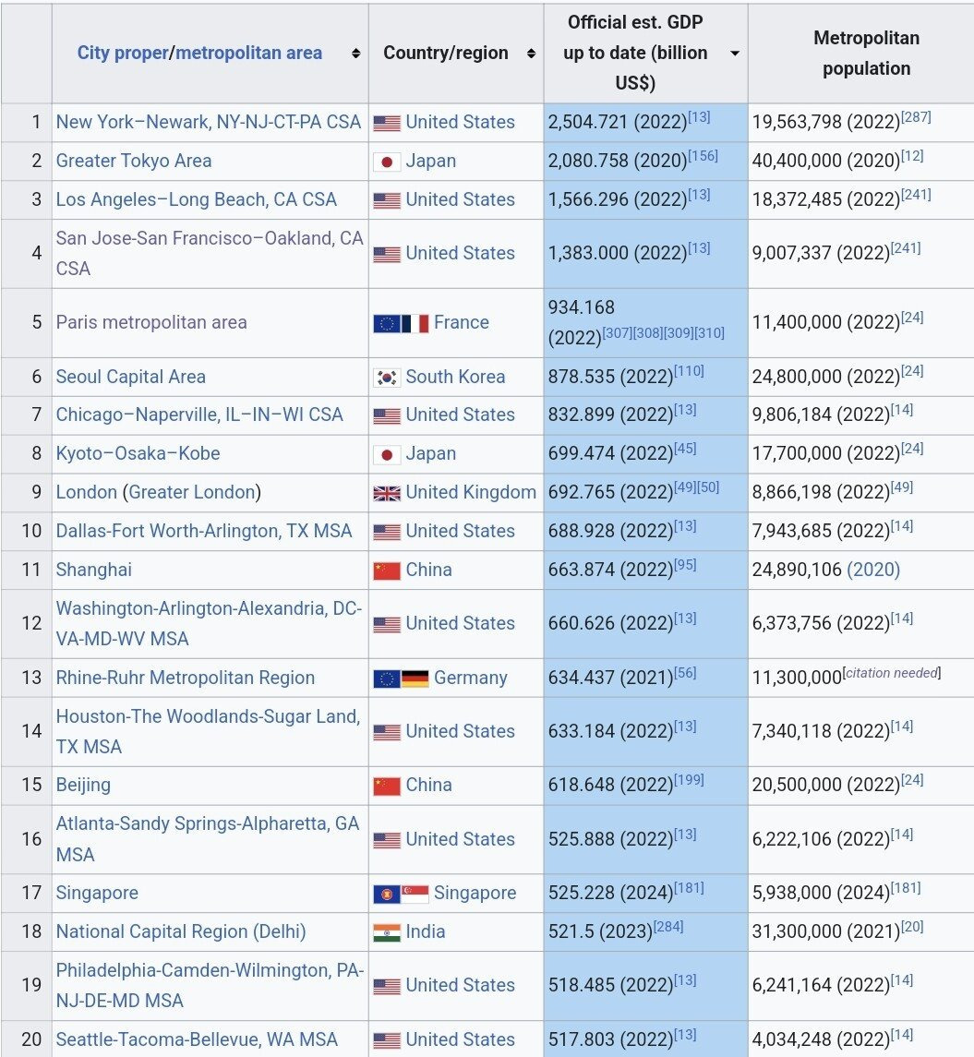Open citation [284] in Delhi GDP cell
Screen dimensions: 974x1057
(668, 927)
